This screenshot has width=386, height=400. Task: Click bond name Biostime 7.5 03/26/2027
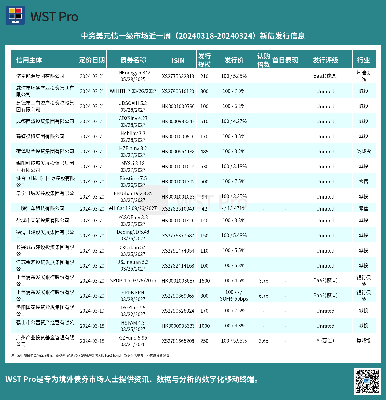133,182
